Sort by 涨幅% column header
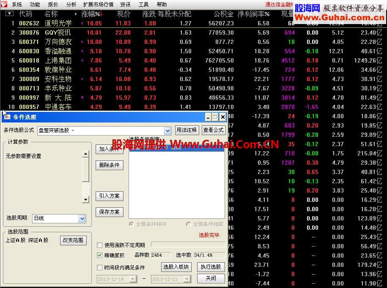The width and height of the screenshot is (387, 288). (x=91, y=14)
